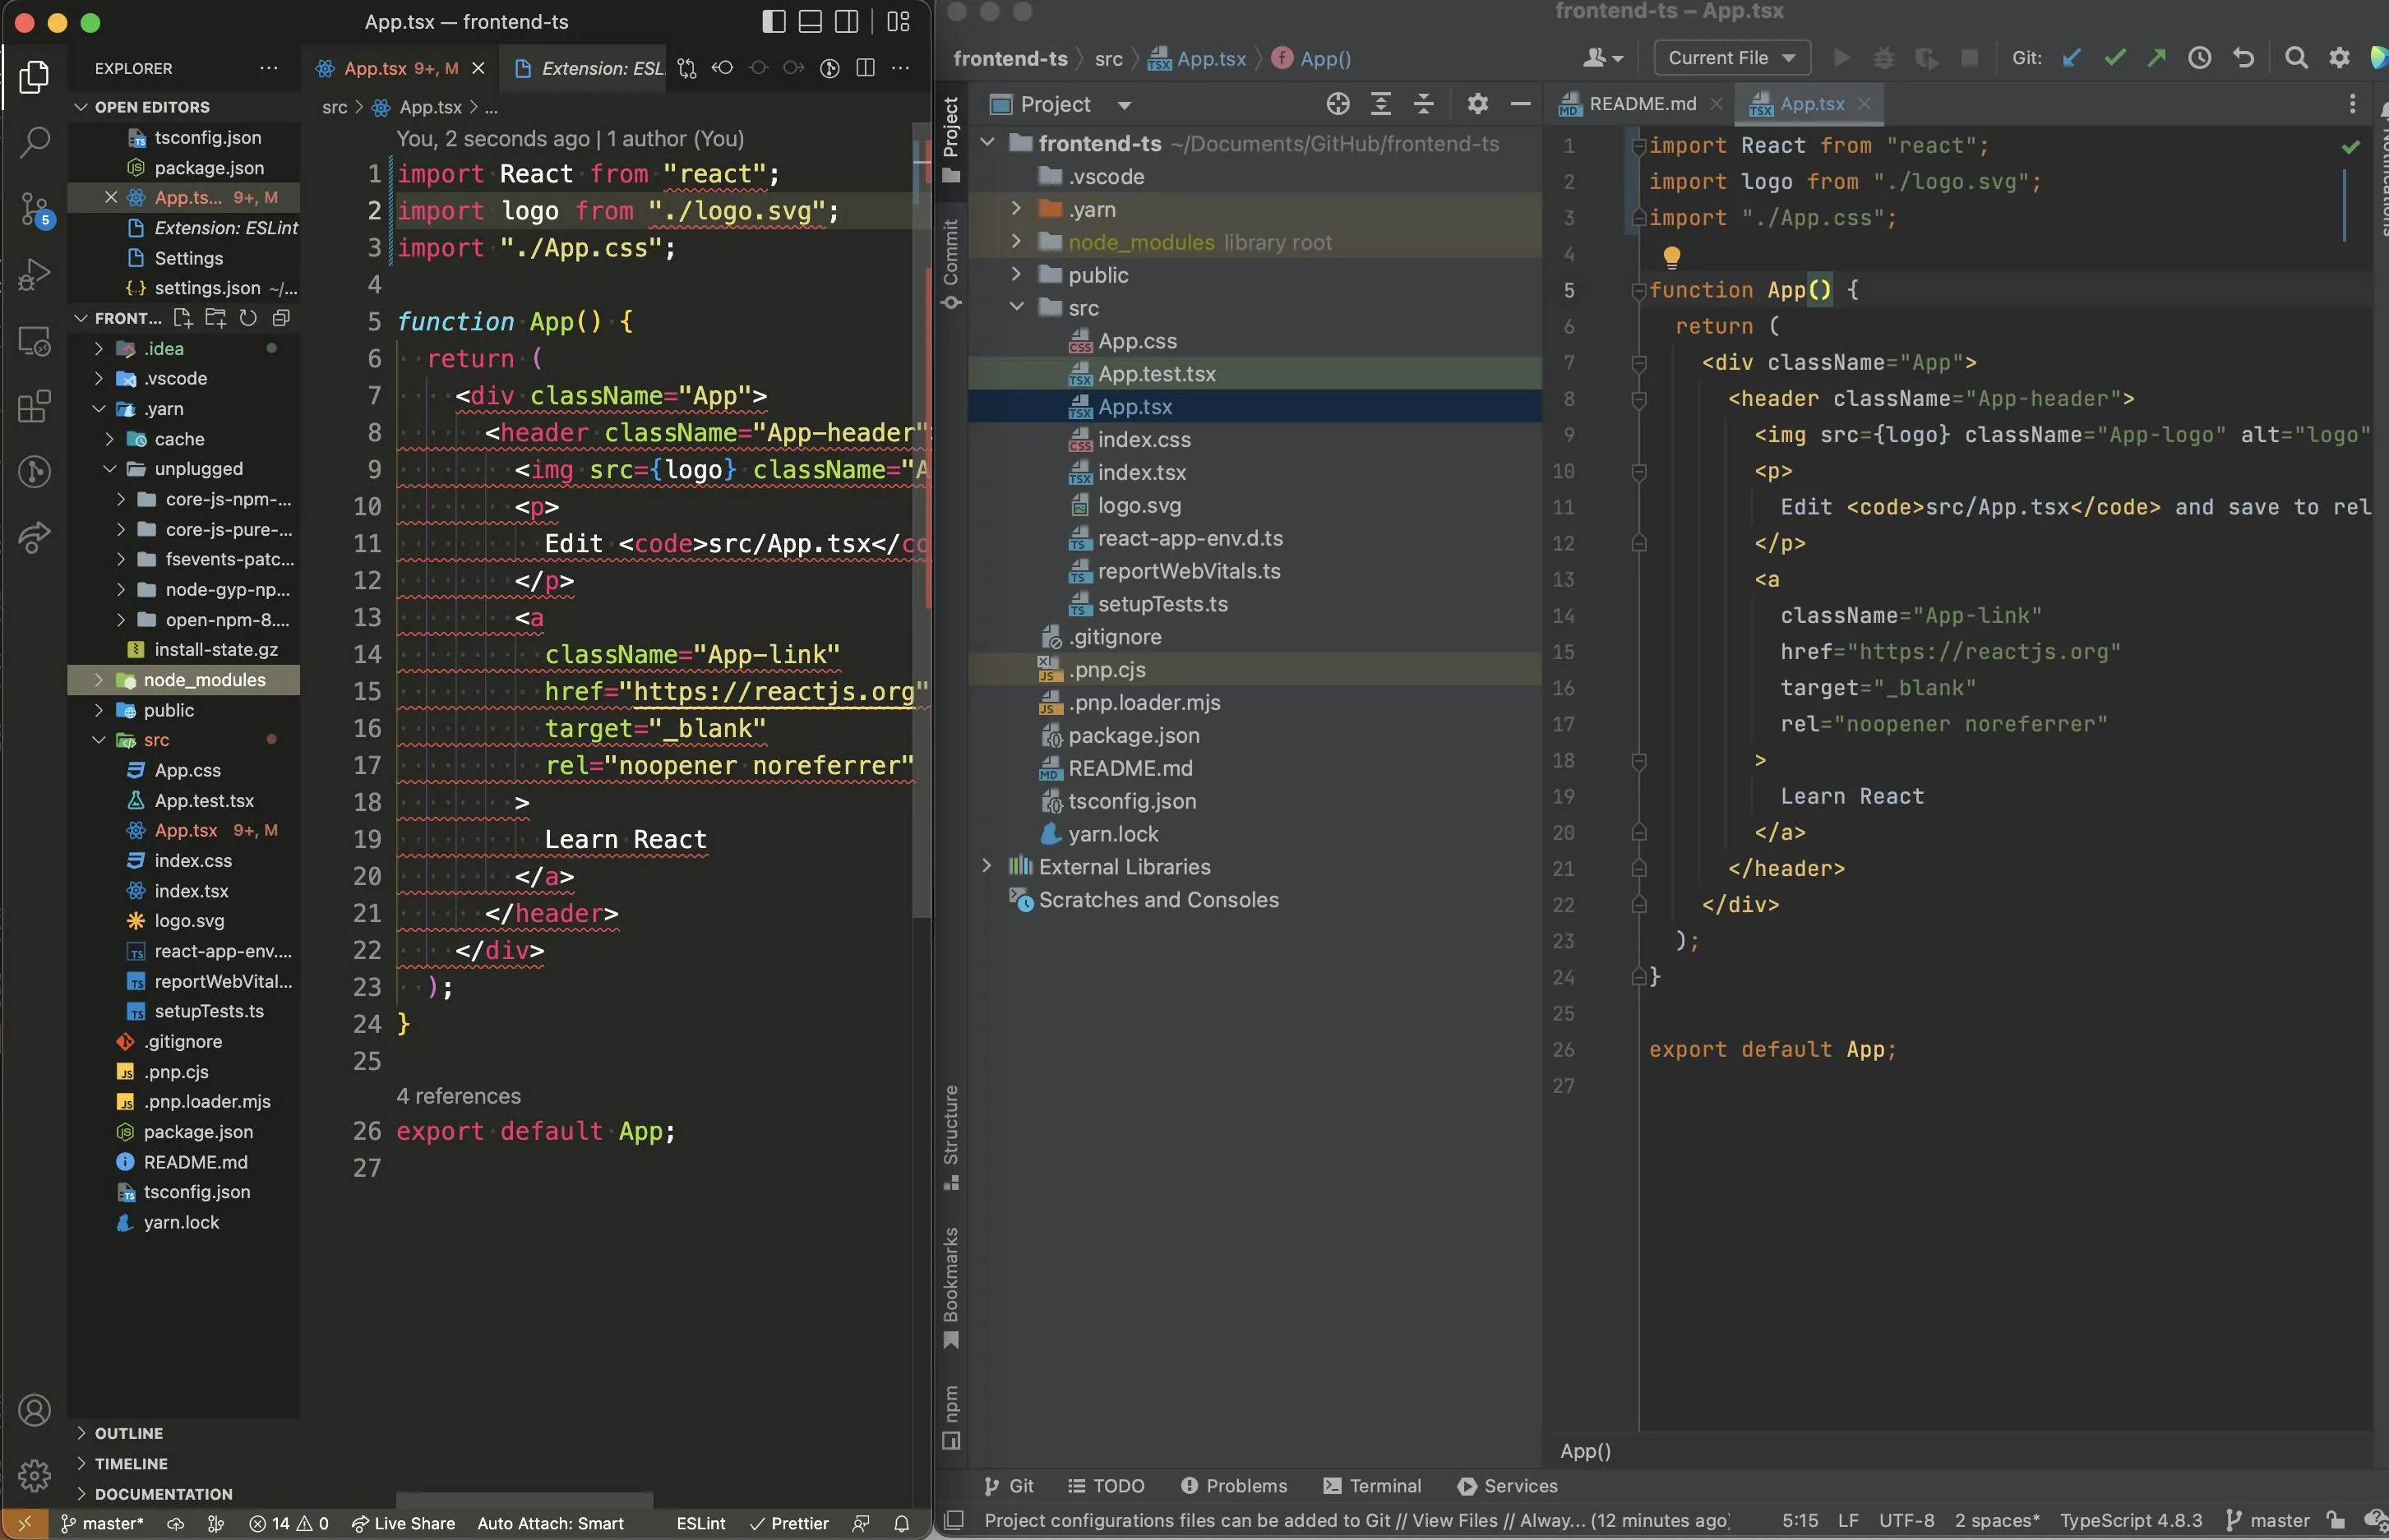Open Show History clock icon in the Git toolbar

pyautogui.click(x=2199, y=58)
